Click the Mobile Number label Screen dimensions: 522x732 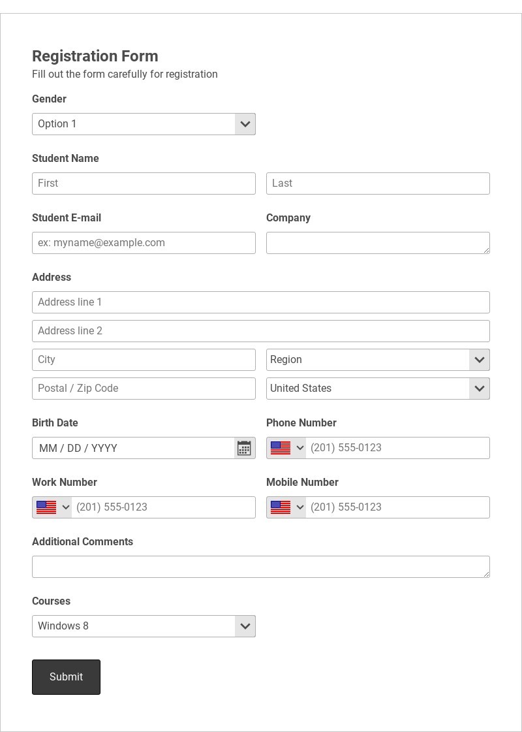pos(302,483)
